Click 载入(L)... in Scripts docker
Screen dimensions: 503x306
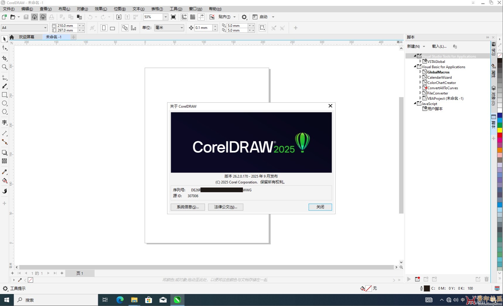(439, 46)
